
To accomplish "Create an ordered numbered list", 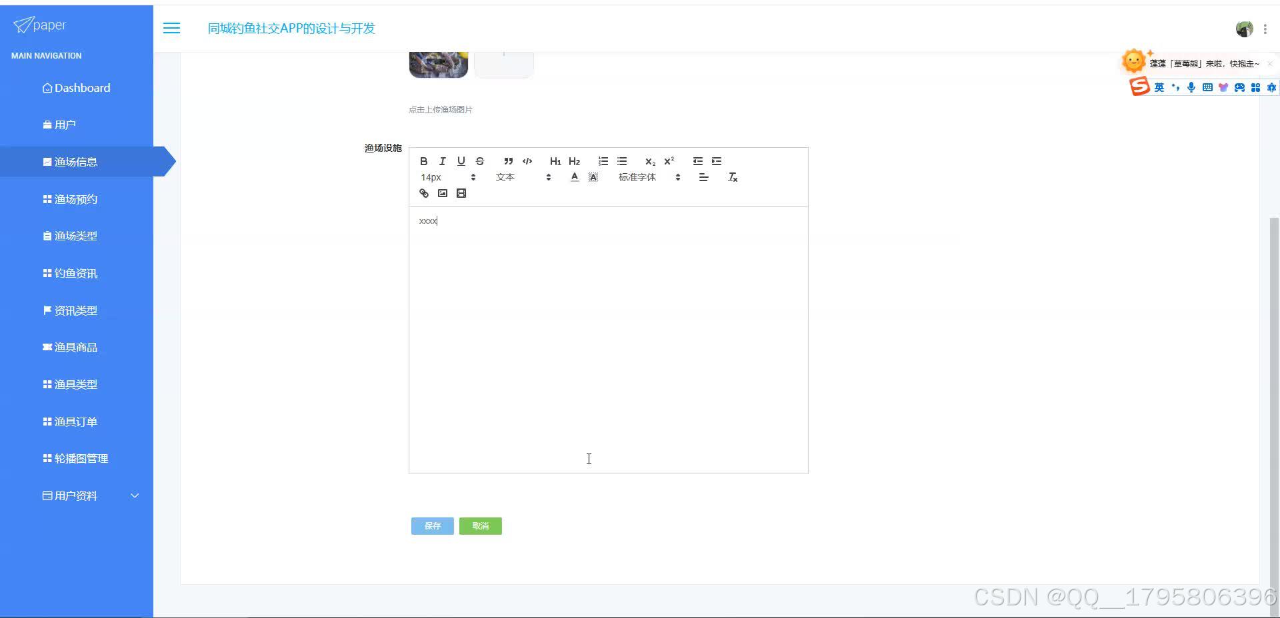I will (603, 161).
